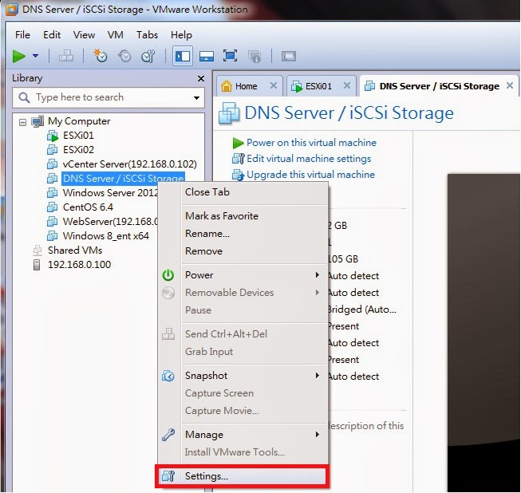Choose Mark as Favorite in context menu

(x=222, y=216)
